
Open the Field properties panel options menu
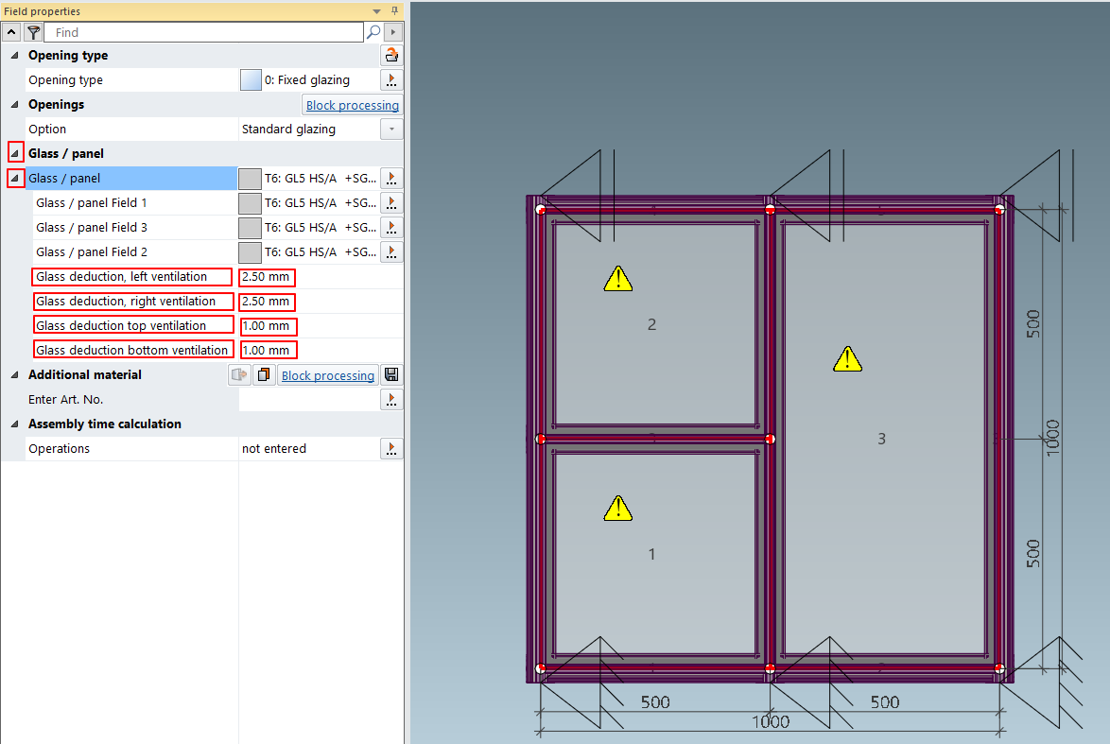point(377,11)
